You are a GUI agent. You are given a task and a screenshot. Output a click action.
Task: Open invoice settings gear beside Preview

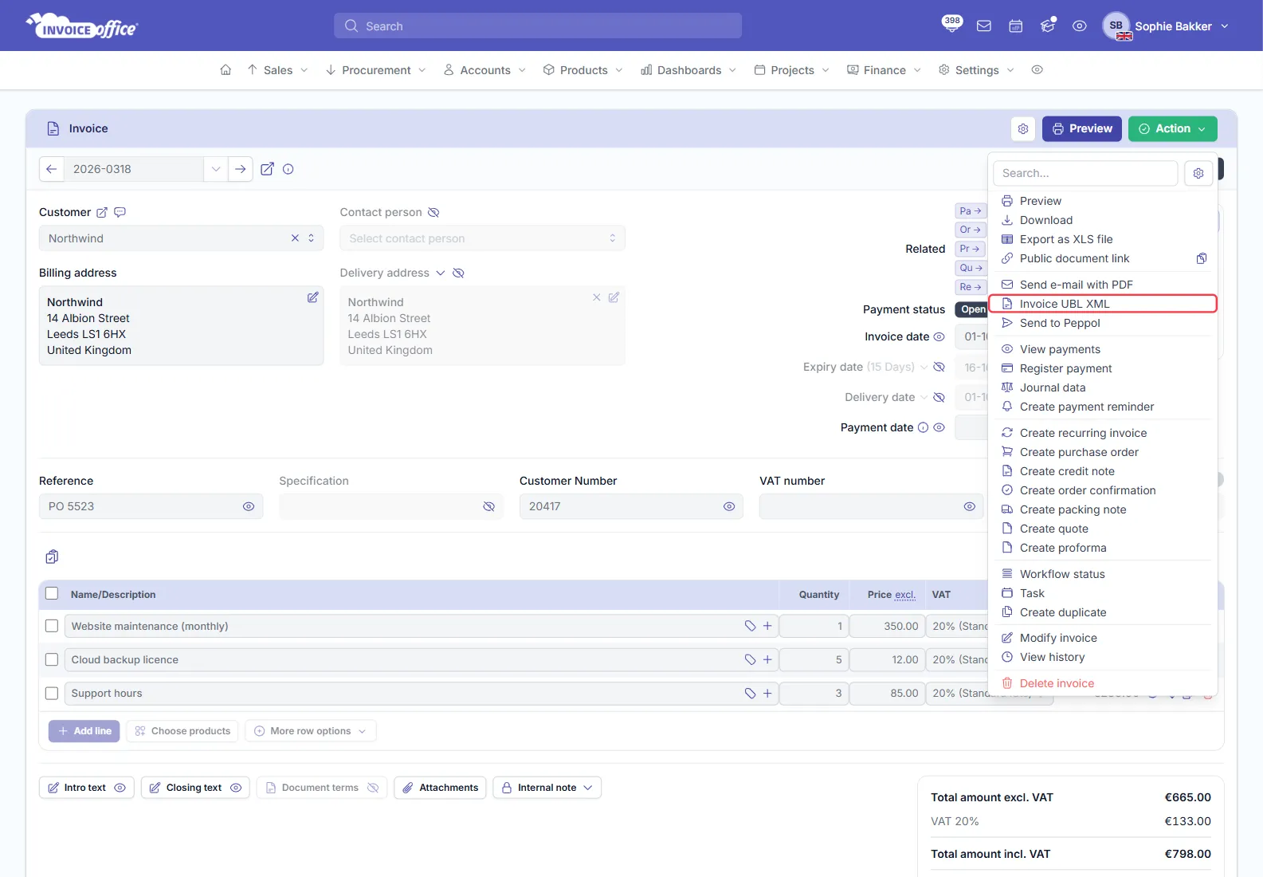point(1023,128)
